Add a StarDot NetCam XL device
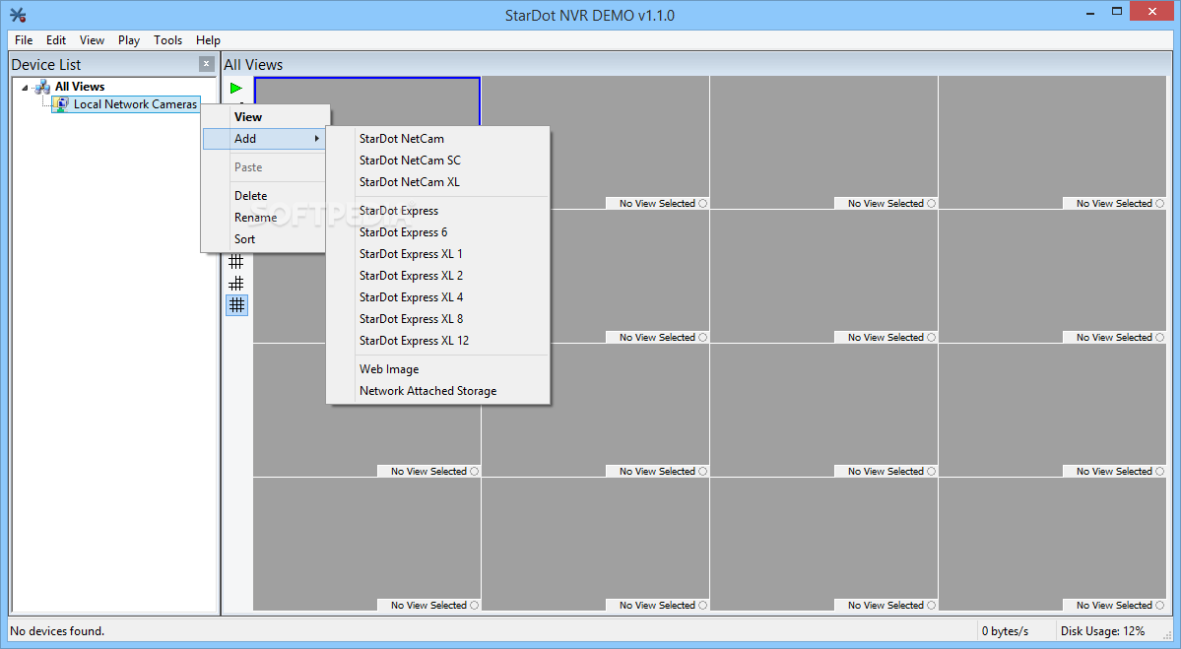The width and height of the screenshot is (1181, 649). (x=438, y=182)
